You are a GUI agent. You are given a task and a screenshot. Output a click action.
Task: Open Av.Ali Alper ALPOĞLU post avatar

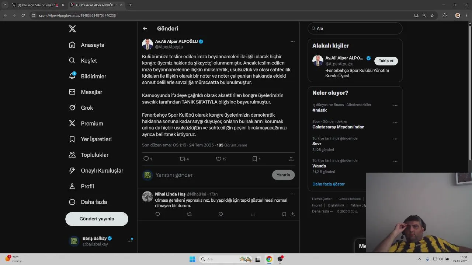tap(147, 44)
